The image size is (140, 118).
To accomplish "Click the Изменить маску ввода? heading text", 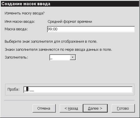I will [25, 13].
